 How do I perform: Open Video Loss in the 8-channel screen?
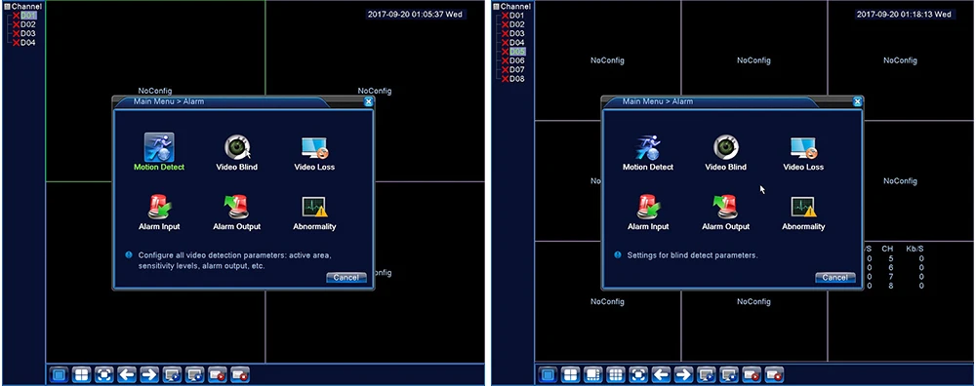(803, 153)
